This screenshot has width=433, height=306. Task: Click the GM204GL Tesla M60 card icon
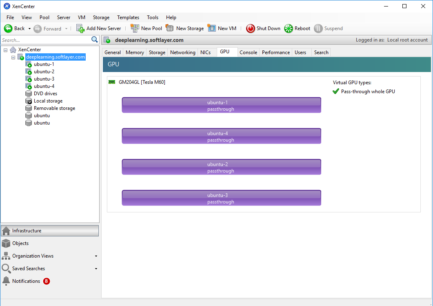click(112, 82)
